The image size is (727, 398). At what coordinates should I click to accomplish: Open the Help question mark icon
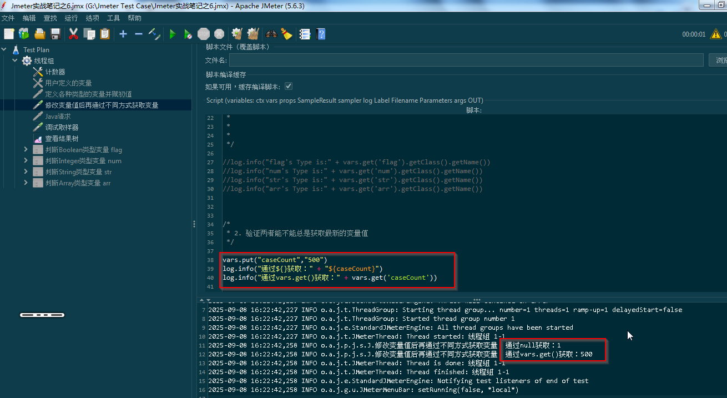point(320,34)
